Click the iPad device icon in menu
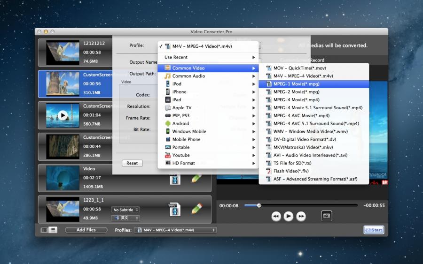423x264 pixels. 167,100
